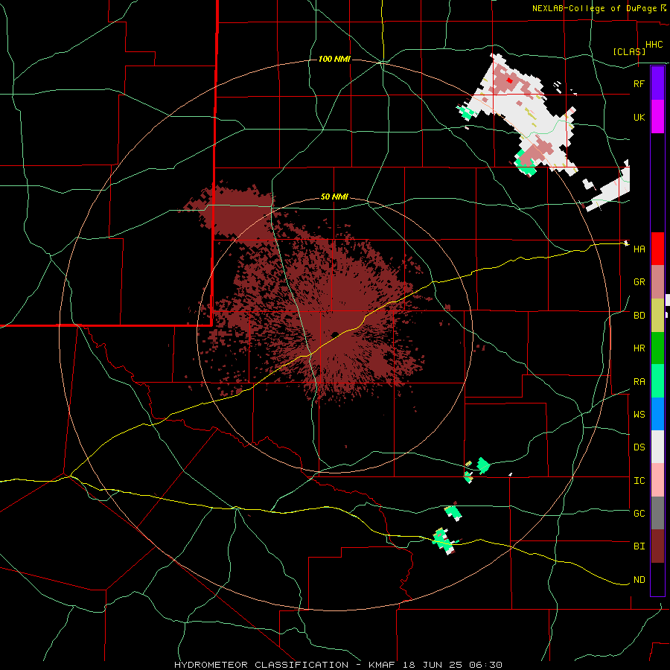Click the 'UK' legend label
670x670 pixels.
639,117
